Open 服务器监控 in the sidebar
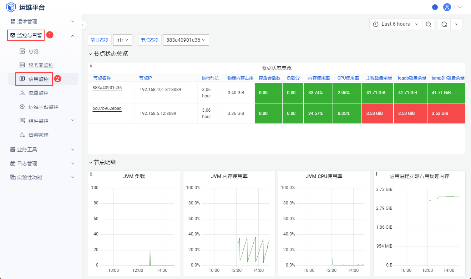Viewport: 471px width, 279px height. click(41, 65)
